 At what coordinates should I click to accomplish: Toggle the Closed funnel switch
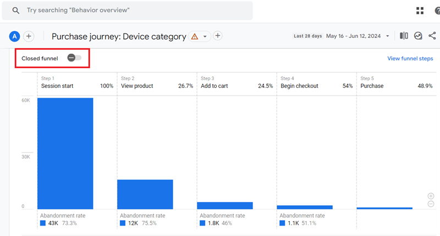coord(74,58)
